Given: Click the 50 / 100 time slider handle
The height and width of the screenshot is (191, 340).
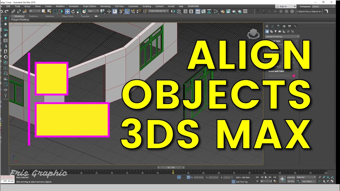Looking at the screenshot, I should click(x=171, y=167).
